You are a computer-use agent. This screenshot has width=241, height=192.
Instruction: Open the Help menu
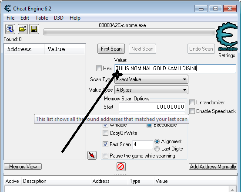[75, 18]
